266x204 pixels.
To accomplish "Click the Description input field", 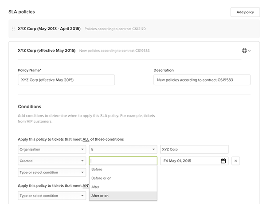I will point(202,80).
